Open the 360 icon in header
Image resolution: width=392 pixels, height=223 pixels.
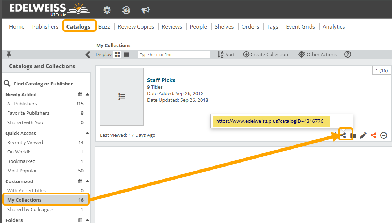pyautogui.click(x=126, y=10)
